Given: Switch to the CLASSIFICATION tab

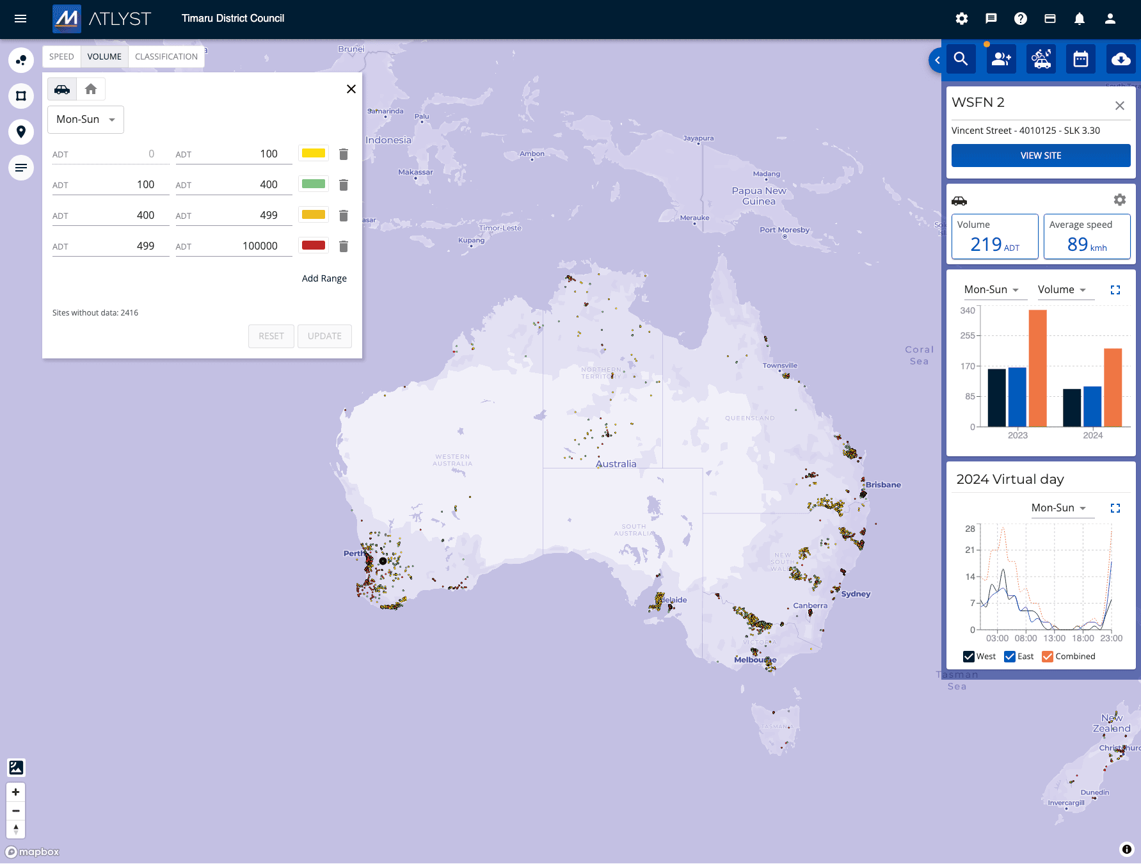Looking at the screenshot, I should (166, 56).
